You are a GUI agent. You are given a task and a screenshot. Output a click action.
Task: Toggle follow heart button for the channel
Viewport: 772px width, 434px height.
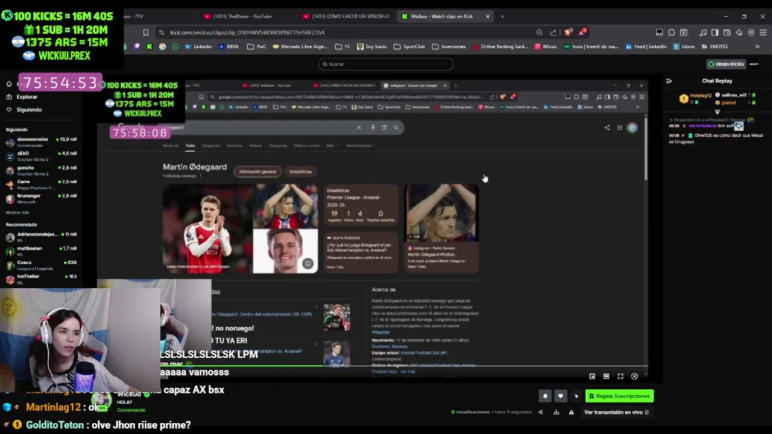click(x=560, y=396)
